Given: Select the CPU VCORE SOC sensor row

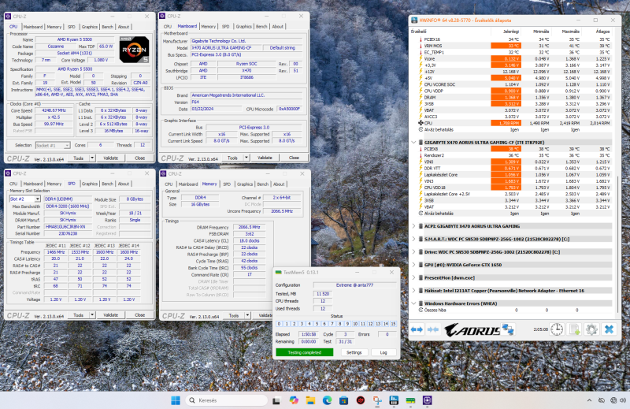Looking at the screenshot, I should point(514,84).
